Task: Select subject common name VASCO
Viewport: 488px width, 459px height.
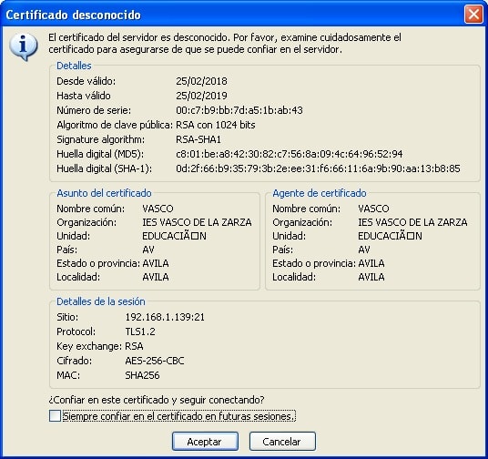Action: click(158, 209)
